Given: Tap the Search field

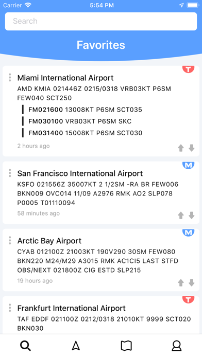Looking at the screenshot, I should coord(101,21).
